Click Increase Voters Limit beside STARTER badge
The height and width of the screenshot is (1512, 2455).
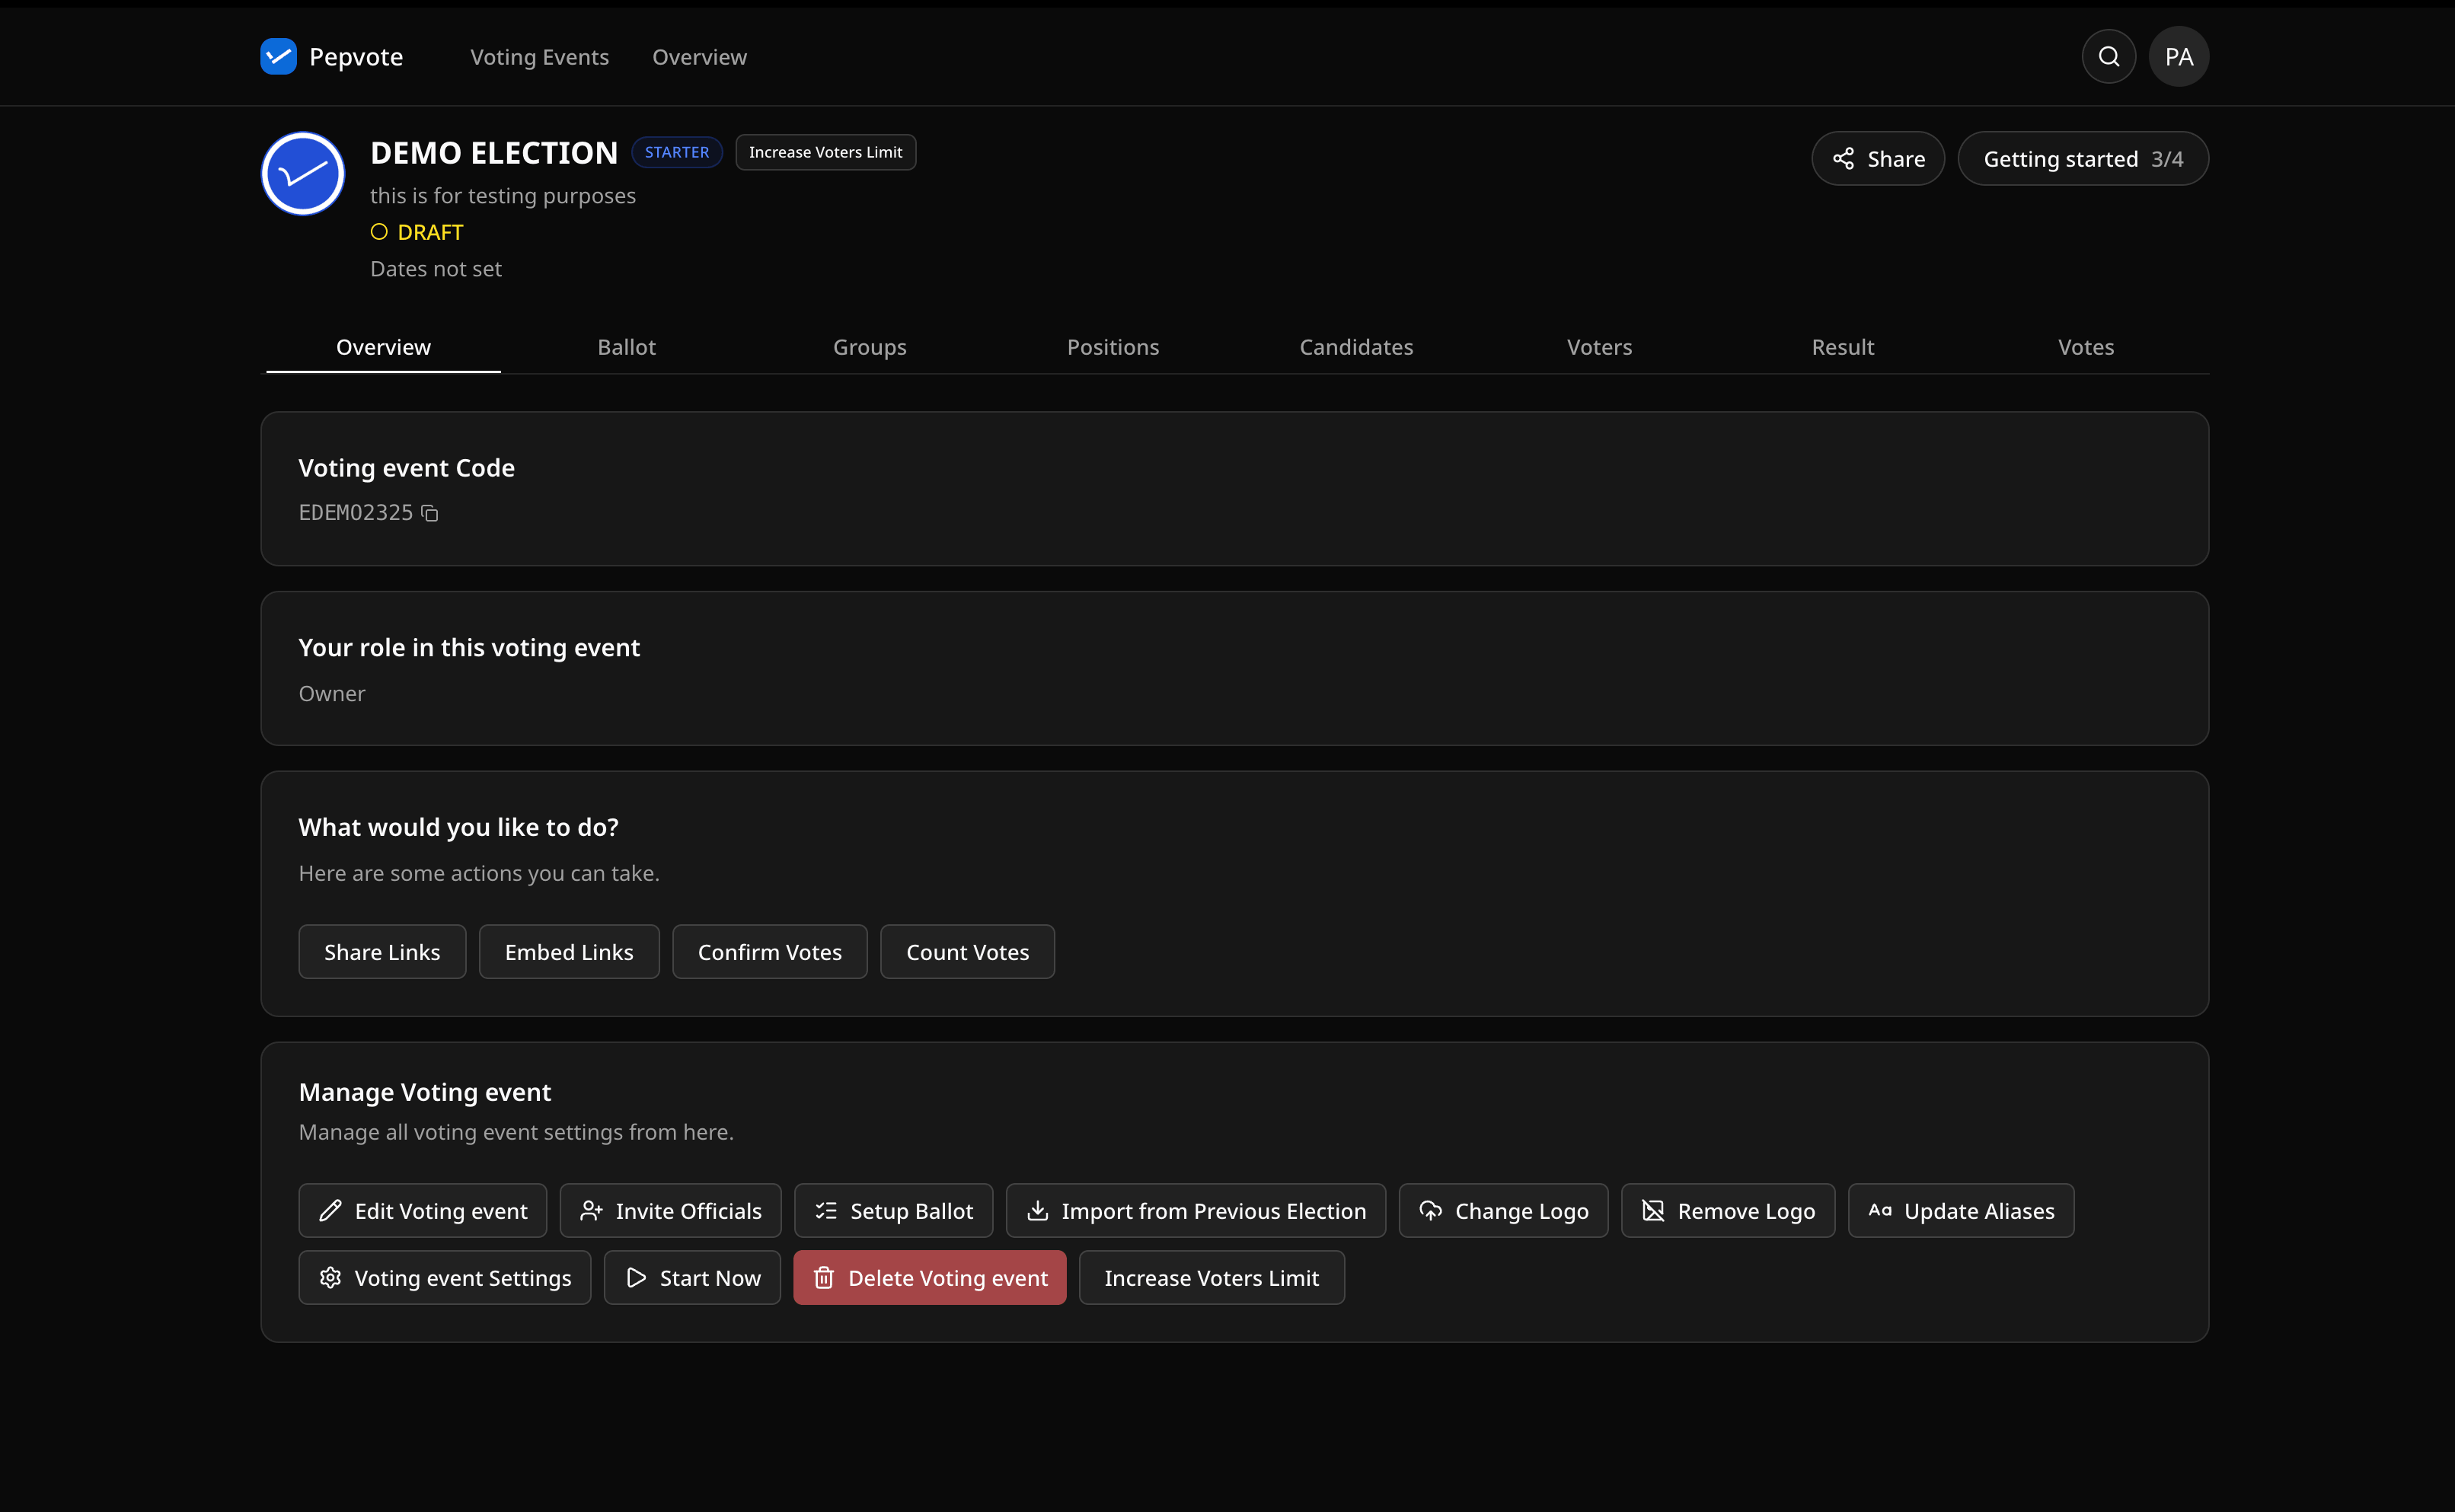click(x=825, y=152)
